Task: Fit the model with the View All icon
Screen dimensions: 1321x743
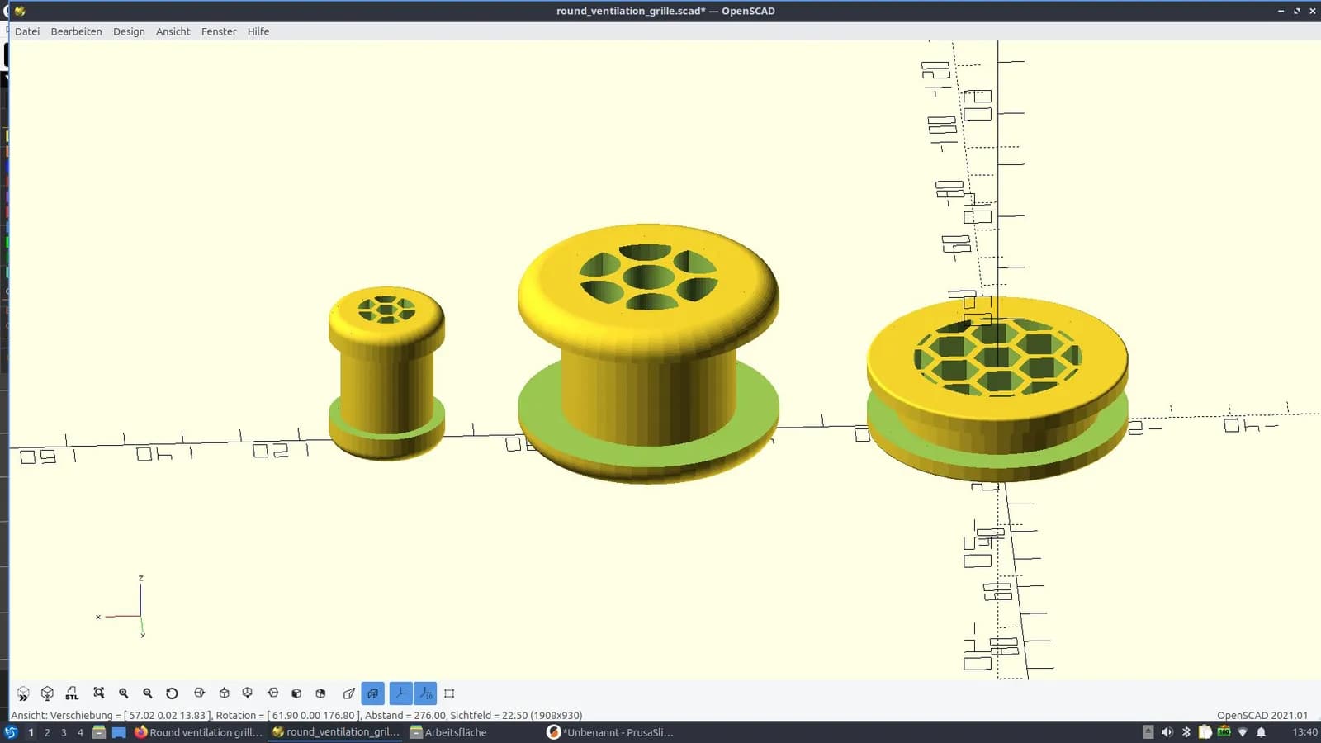Action: (99, 693)
